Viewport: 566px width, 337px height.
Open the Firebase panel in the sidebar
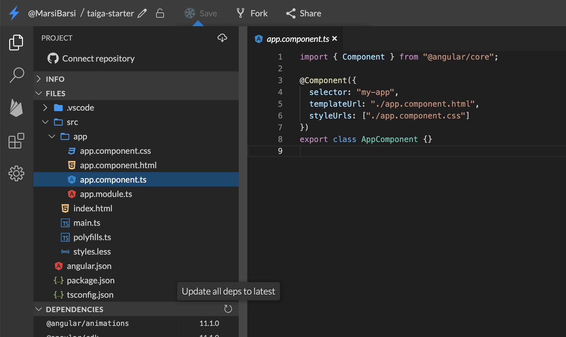(x=16, y=108)
